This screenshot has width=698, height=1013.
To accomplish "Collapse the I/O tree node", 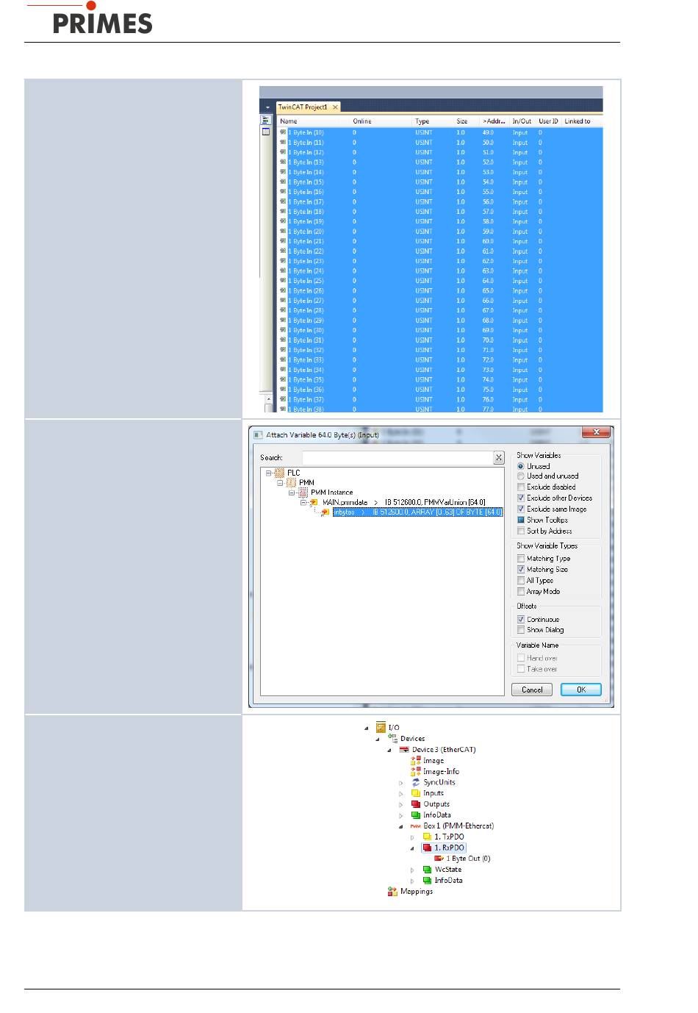I will point(366,729).
